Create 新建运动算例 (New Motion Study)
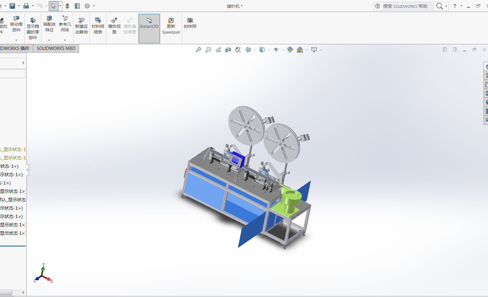The height and width of the screenshot is (297, 488). (81, 26)
